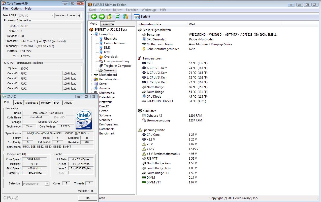Expand the Multimedia tree node
The width and height of the screenshot is (321, 202).
tap(92, 93)
